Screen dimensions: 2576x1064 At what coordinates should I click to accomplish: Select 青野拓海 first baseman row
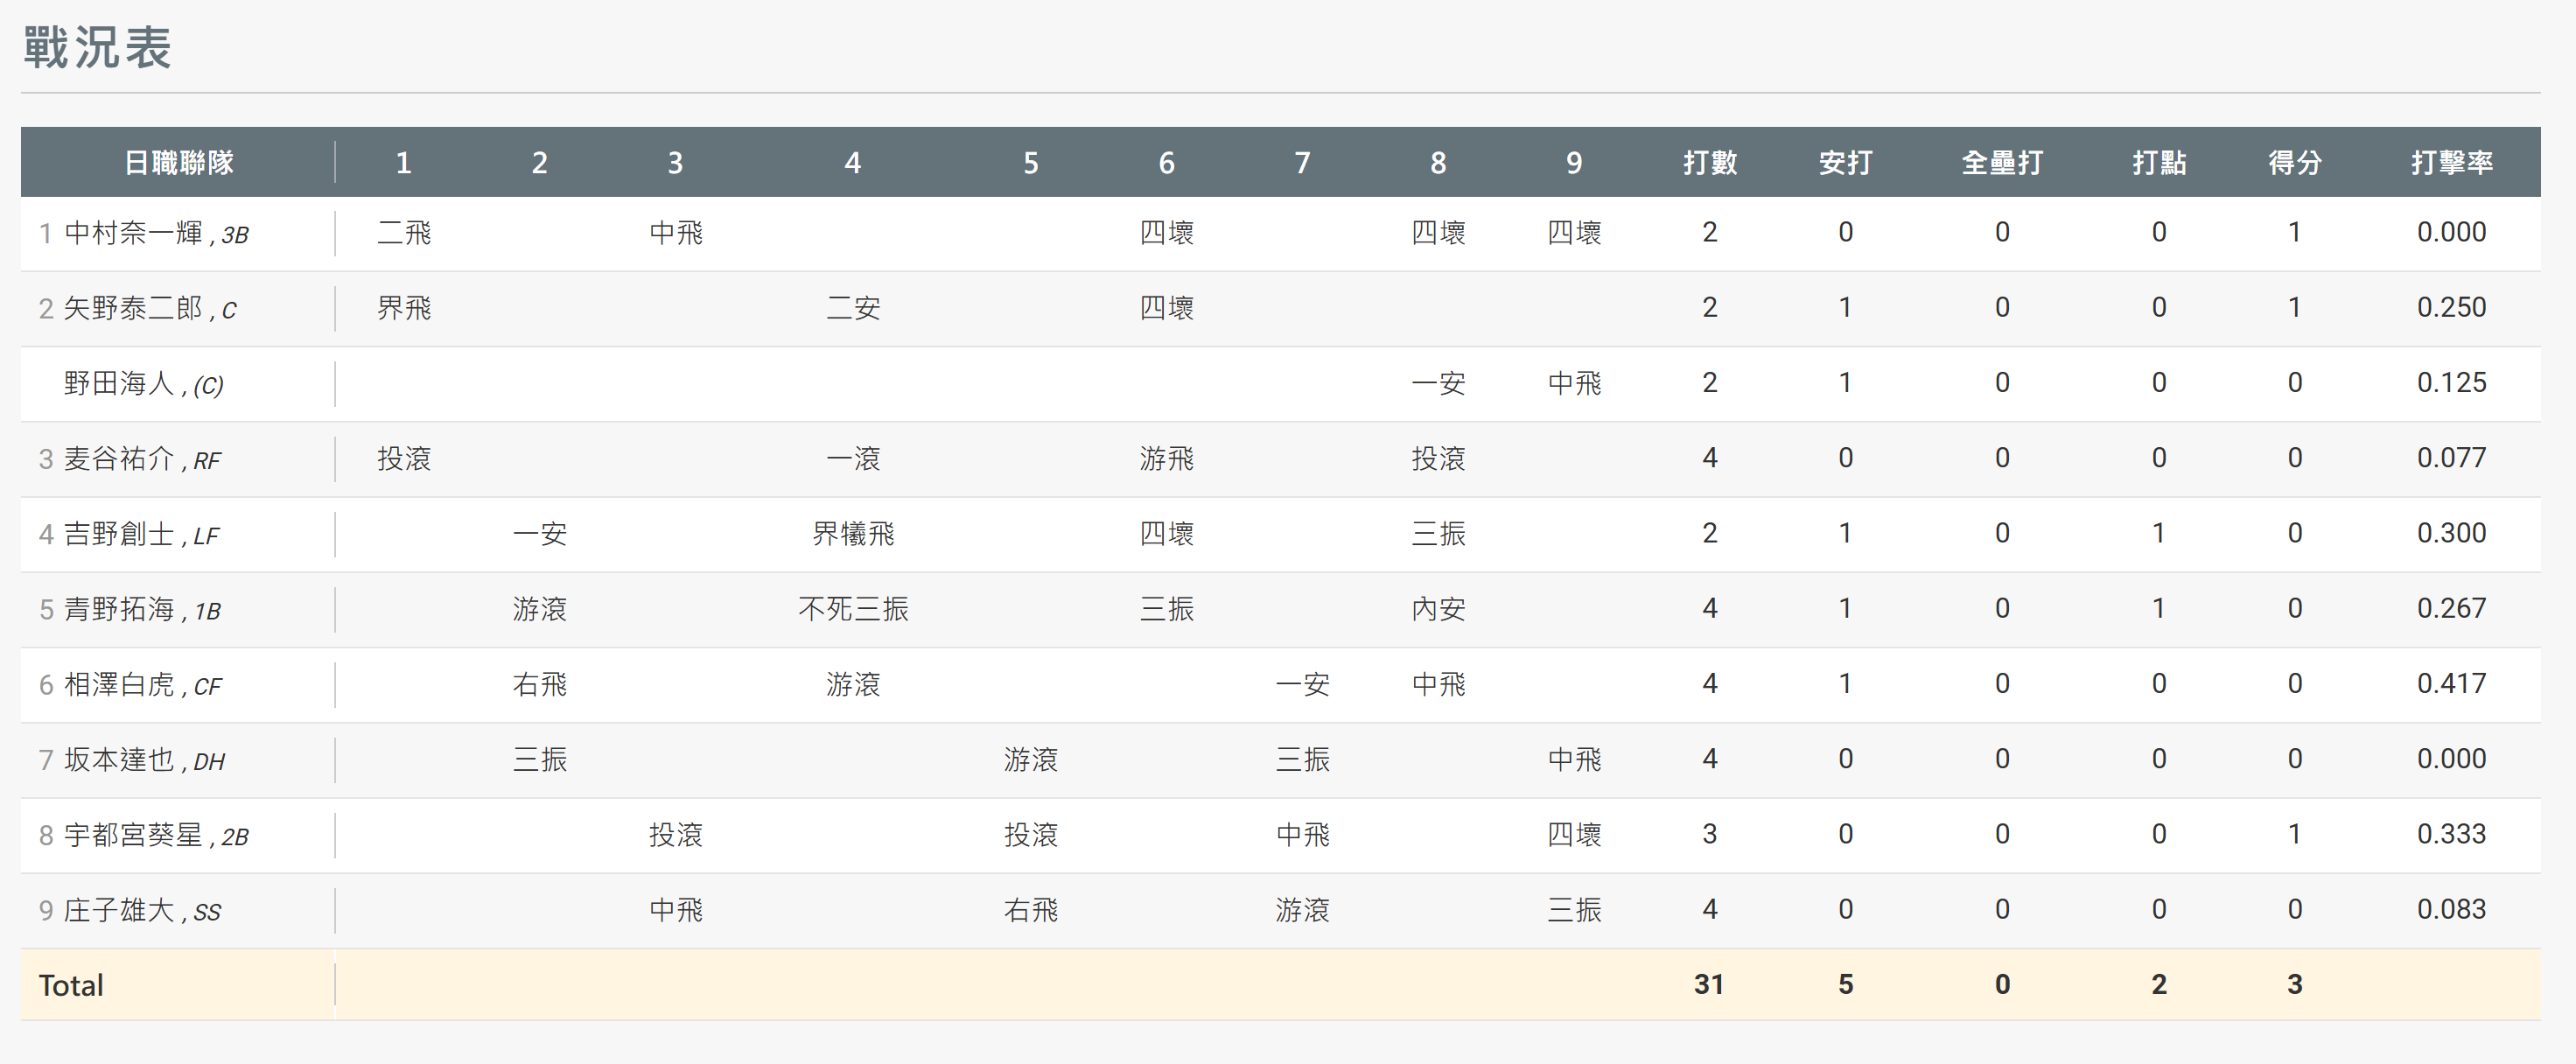[119, 609]
